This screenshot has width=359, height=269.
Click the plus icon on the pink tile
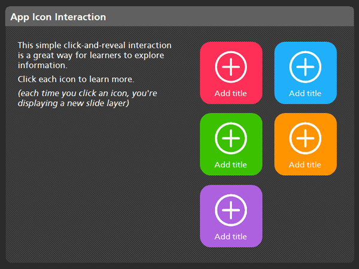(x=230, y=67)
